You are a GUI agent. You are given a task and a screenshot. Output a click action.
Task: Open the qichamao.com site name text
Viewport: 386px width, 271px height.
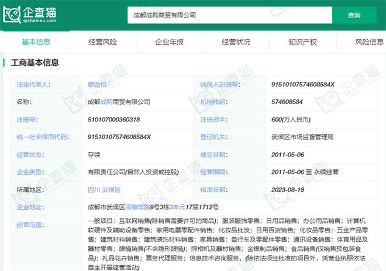coord(40,21)
